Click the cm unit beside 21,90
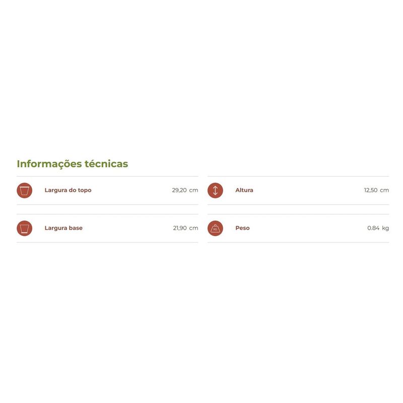The width and height of the screenshot is (403, 403). coord(194,228)
